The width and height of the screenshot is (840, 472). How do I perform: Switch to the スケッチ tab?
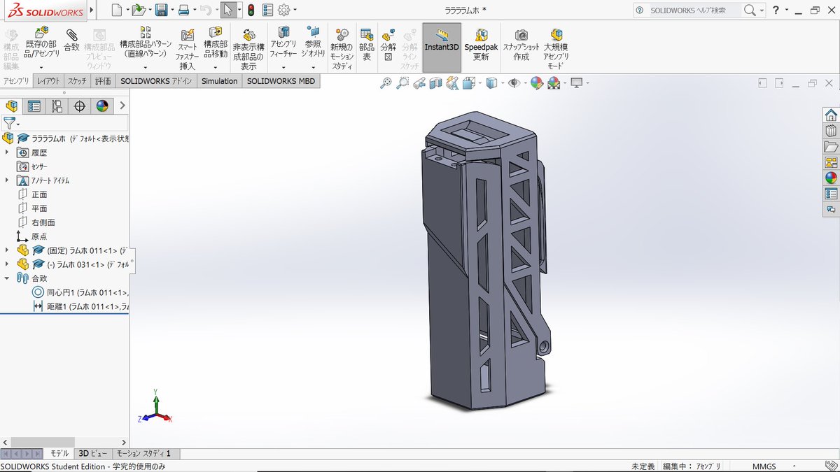pyautogui.click(x=78, y=81)
